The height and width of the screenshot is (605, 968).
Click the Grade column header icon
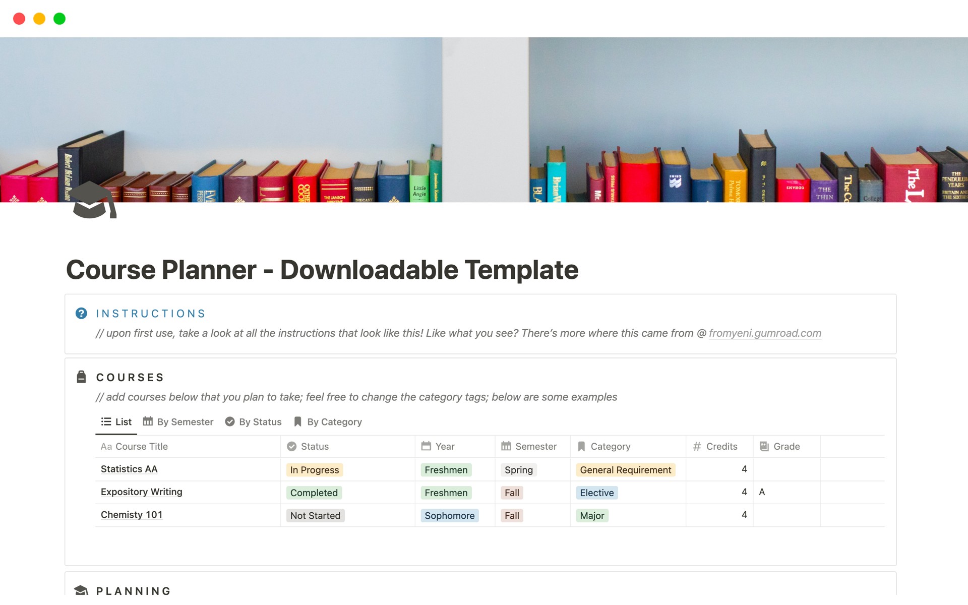[764, 446]
